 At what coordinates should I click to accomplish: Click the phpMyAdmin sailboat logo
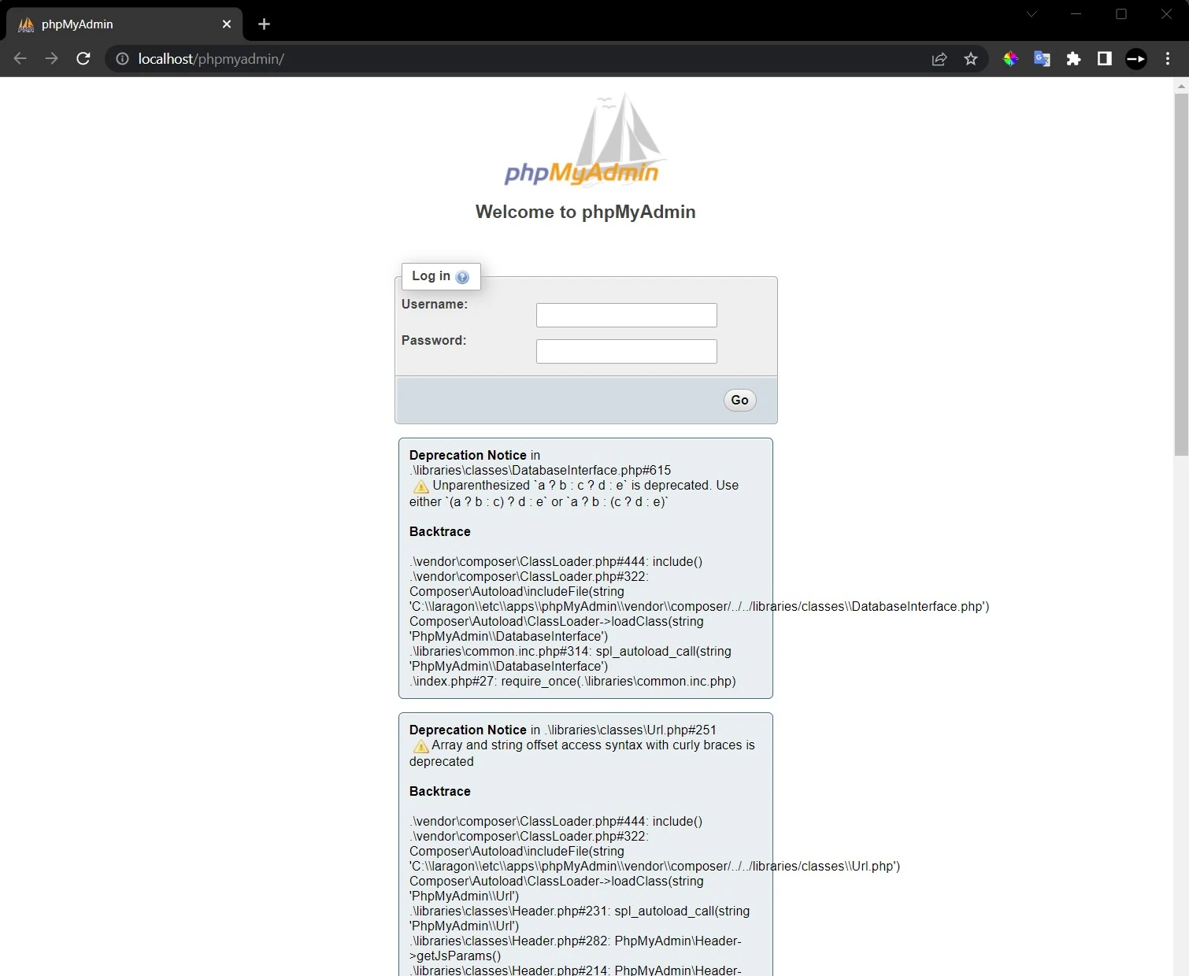click(x=585, y=139)
